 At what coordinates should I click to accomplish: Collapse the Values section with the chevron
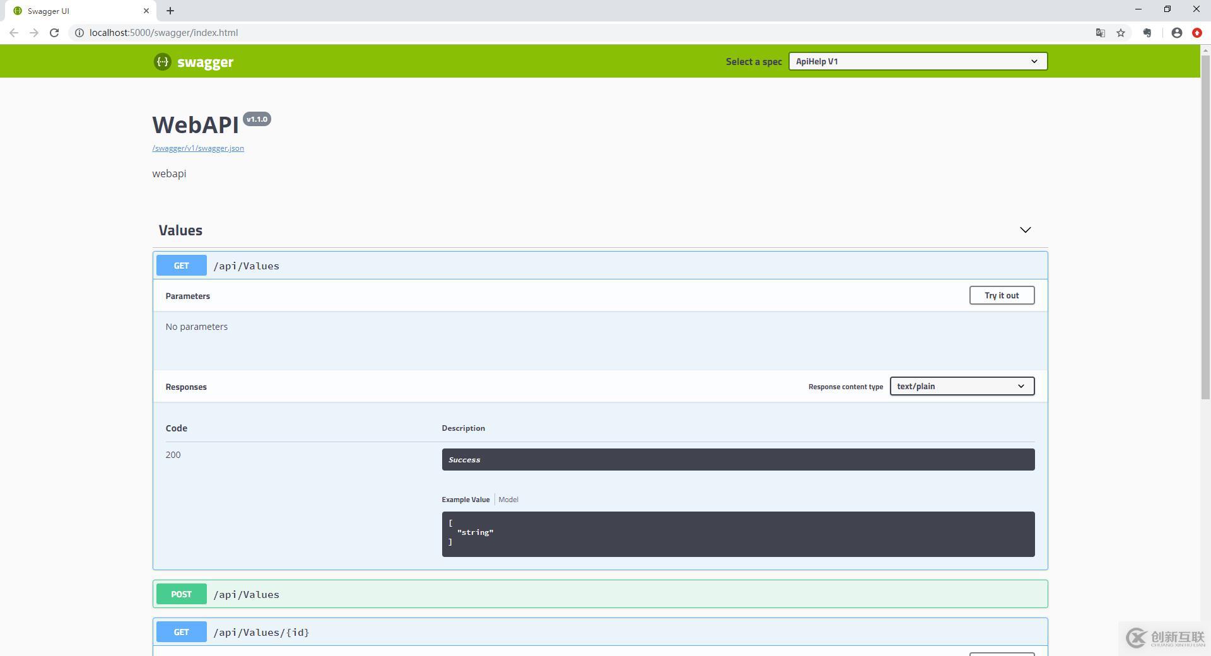[1026, 230]
